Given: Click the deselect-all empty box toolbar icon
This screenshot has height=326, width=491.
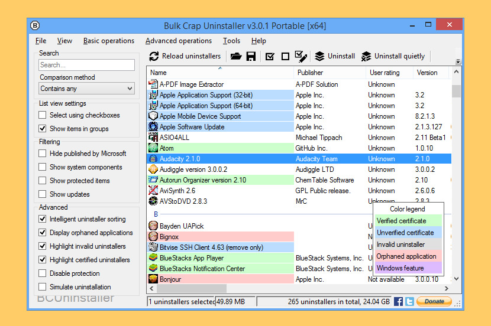Looking at the screenshot, I should click(x=285, y=57).
